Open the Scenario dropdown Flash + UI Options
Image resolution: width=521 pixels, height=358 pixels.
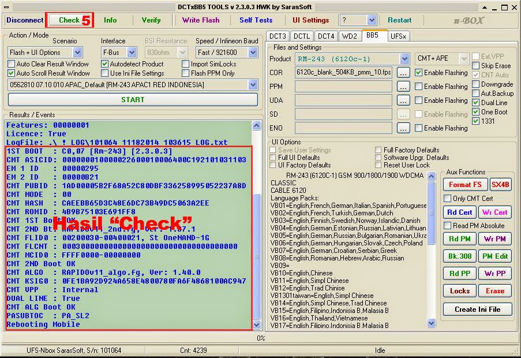(77, 53)
